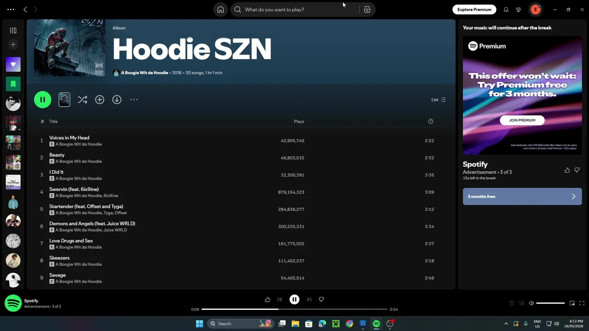Open the List view options dropdown
Viewport: 589px width, 331px height.
[439, 100]
